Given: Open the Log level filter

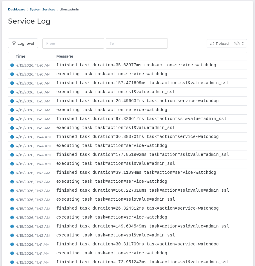Looking at the screenshot, I should pos(23,43).
